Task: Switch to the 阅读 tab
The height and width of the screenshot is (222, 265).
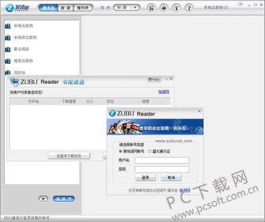Action: (x=66, y=8)
